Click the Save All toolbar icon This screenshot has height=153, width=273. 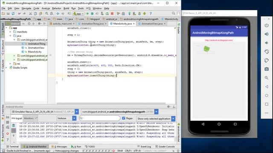tap(8, 14)
